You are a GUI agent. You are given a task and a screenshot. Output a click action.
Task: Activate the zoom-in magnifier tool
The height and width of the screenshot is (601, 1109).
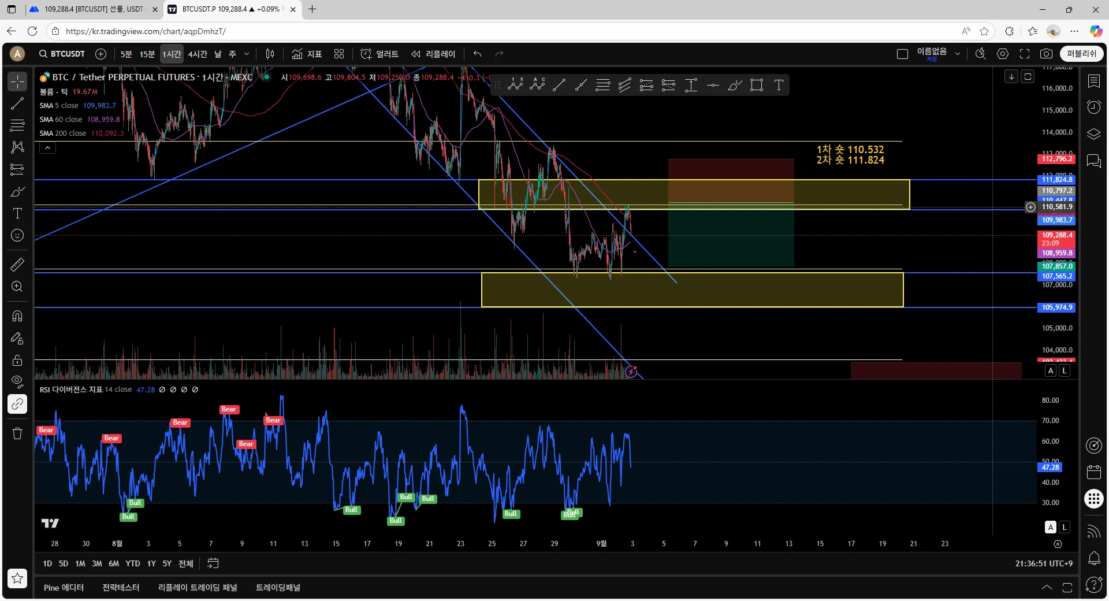[17, 287]
